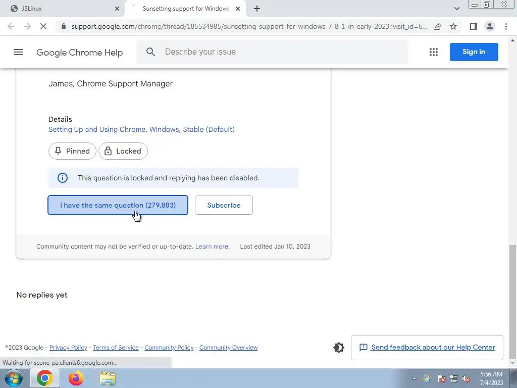Show hidden system tray icons
The image size is (517, 388).
(x=414, y=378)
